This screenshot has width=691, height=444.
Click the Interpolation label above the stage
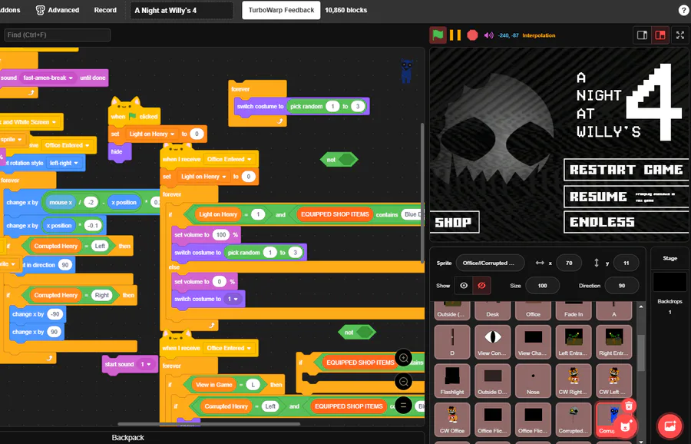(x=538, y=35)
